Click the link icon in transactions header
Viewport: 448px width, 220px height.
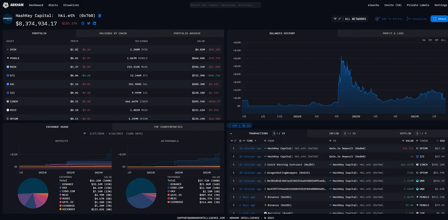pyautogui.click(x=235, y=141)
